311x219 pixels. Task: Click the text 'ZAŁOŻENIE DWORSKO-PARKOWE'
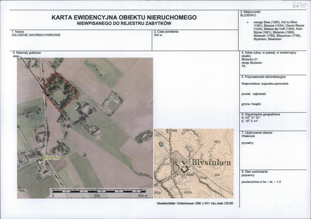pos(36,35)
